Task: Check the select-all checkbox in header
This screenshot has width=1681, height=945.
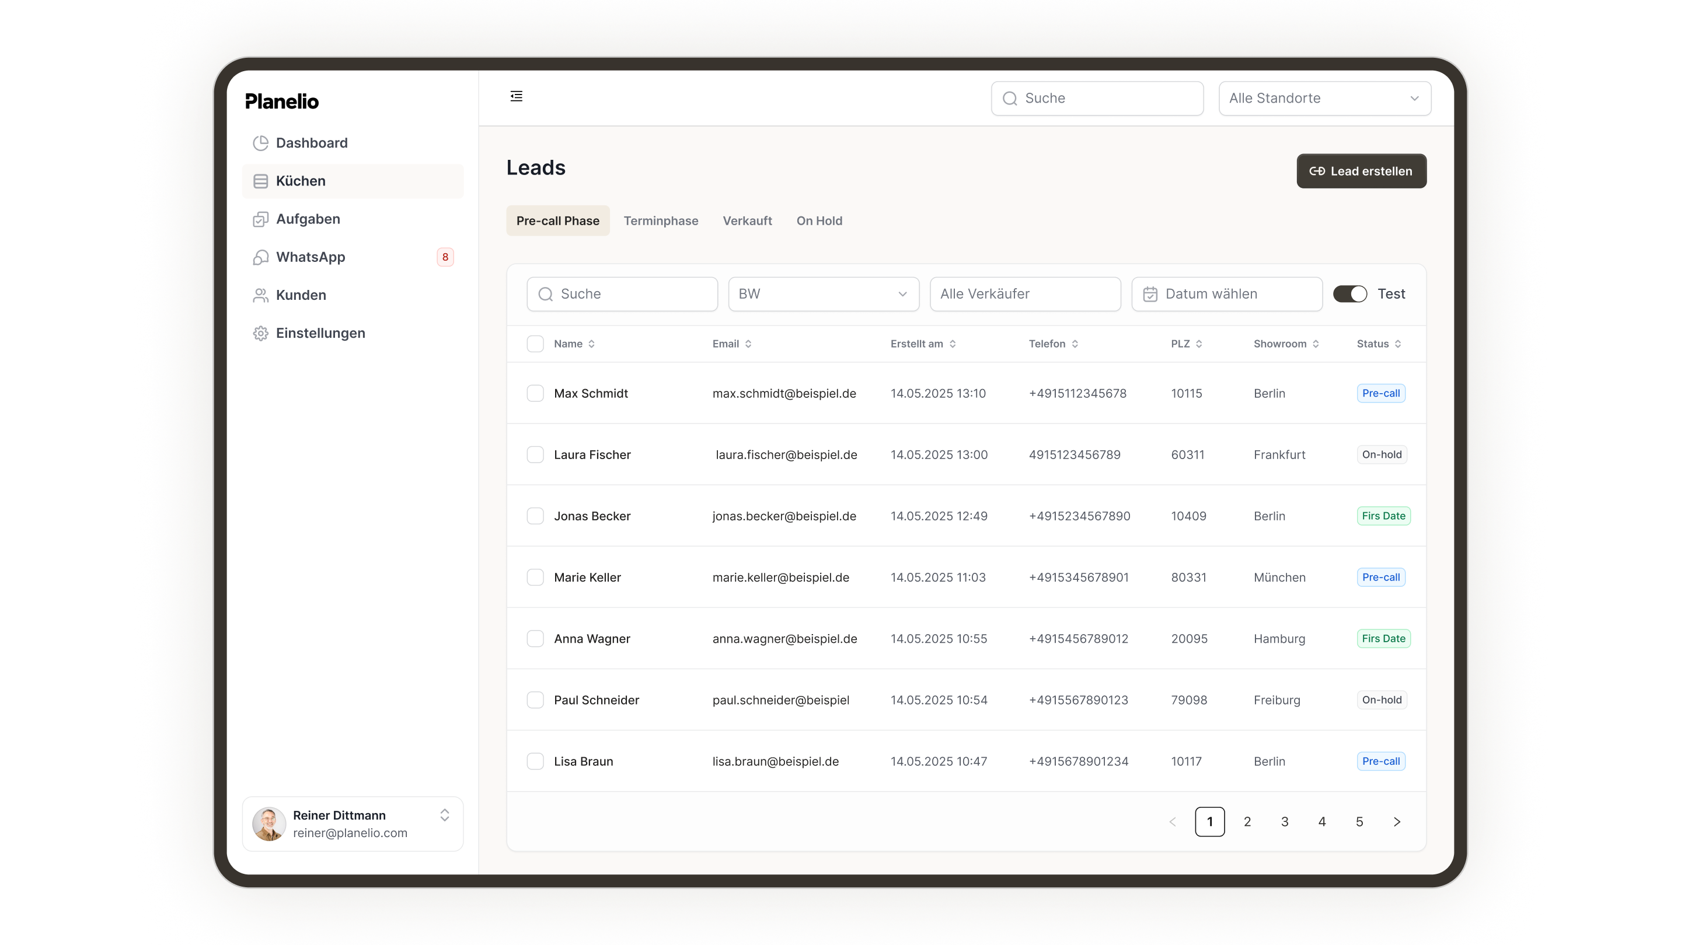Action: (535, 344)
